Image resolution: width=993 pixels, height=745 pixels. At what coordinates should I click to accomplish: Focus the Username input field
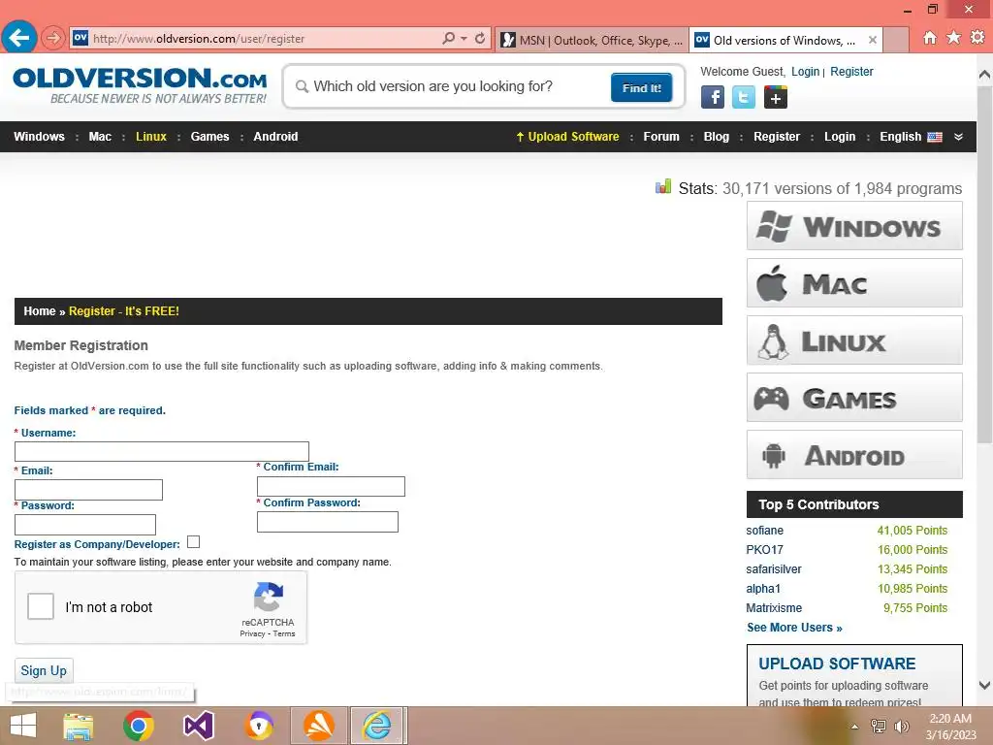click(162, 451)
